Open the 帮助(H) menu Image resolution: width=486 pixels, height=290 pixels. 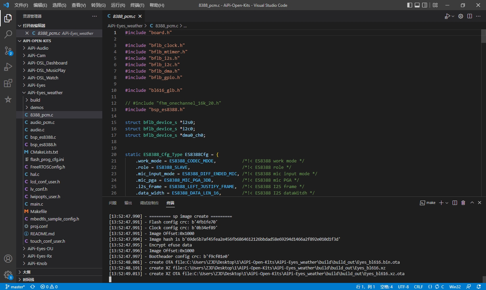point(157,5)
